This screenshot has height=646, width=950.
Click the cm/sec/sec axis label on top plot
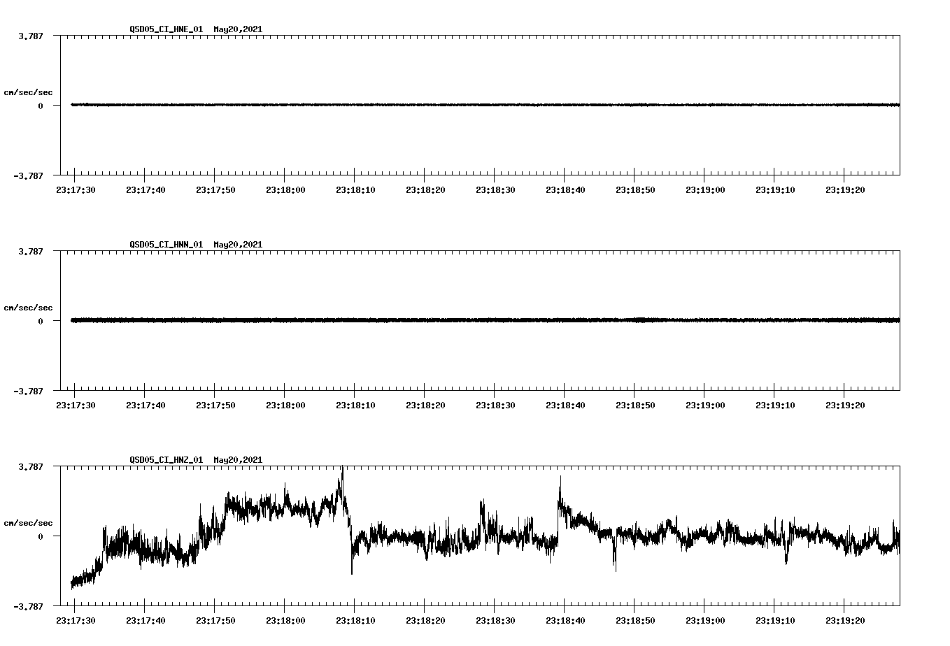pos(29,92)
